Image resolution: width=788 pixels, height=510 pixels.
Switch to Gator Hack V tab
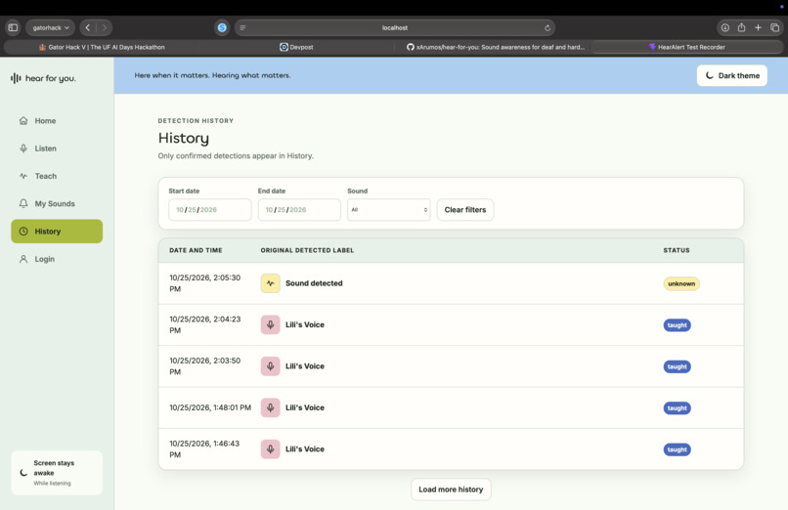[102, 47]
